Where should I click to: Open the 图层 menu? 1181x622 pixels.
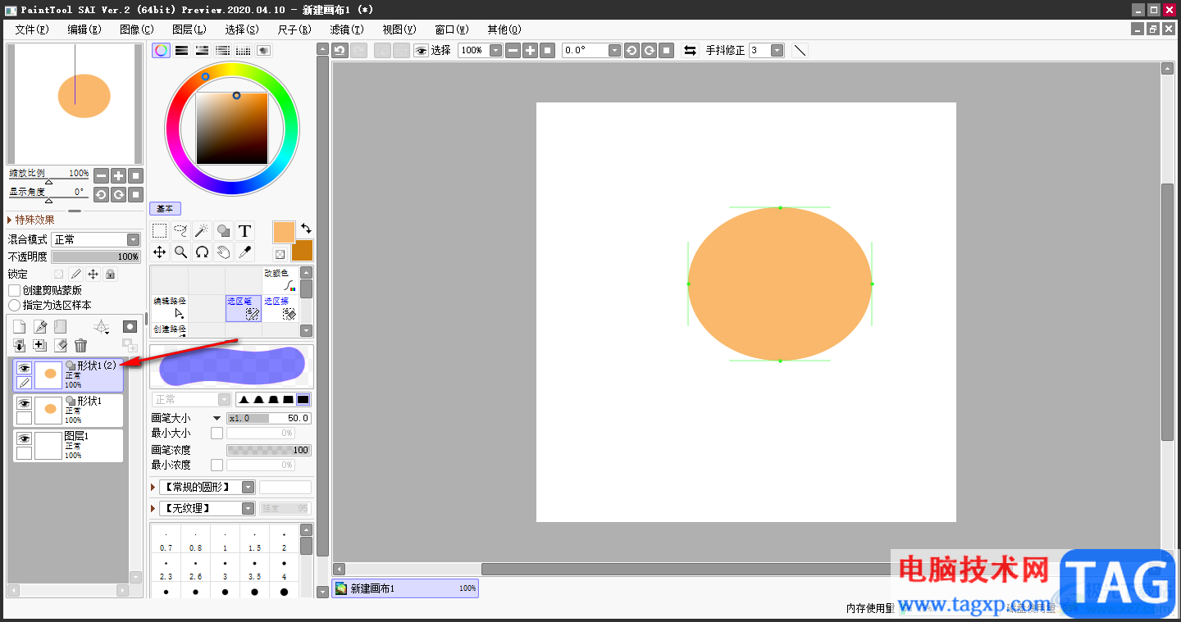(189, 30)
